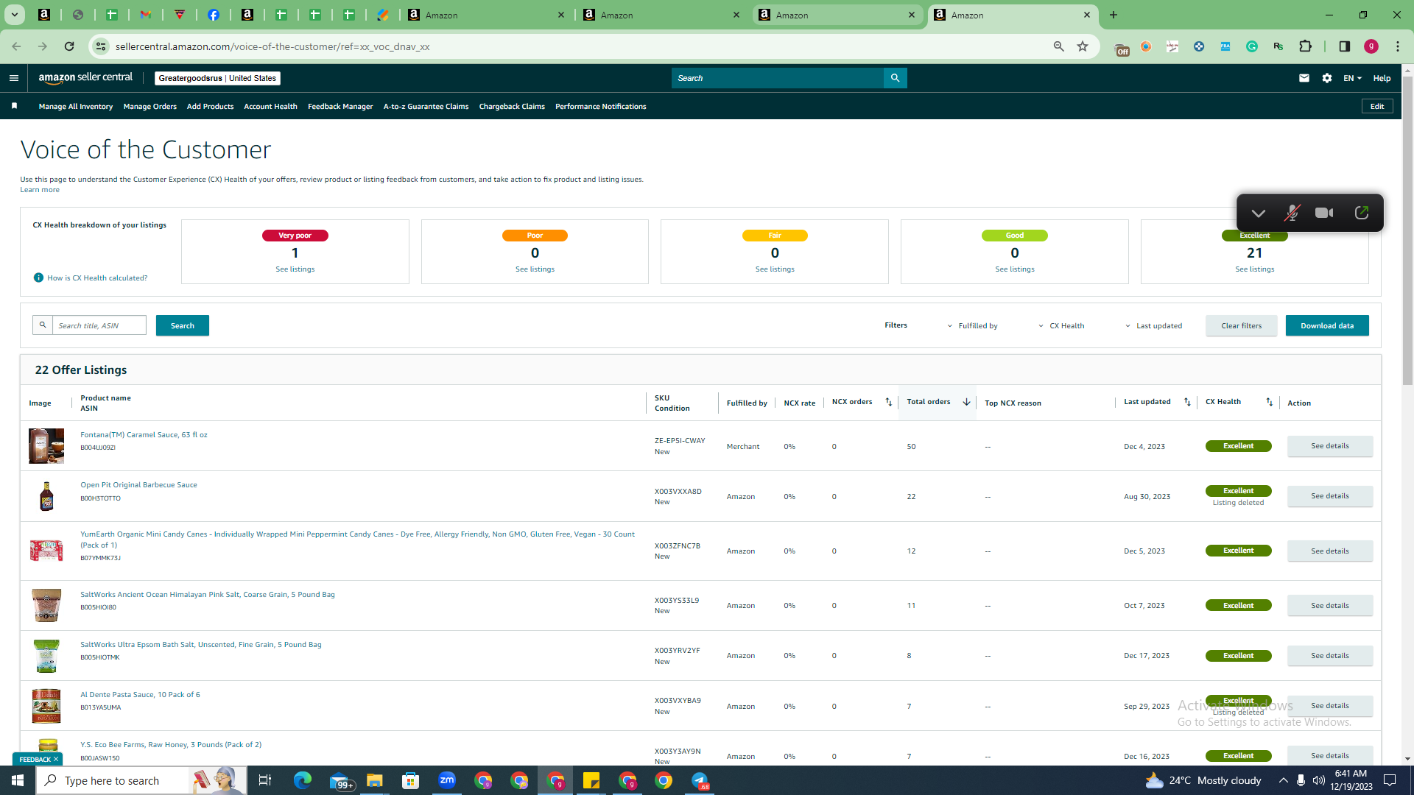Click the bookmark icon in navigation bar
Screen dimensions: 1414x795
[14, 106]
